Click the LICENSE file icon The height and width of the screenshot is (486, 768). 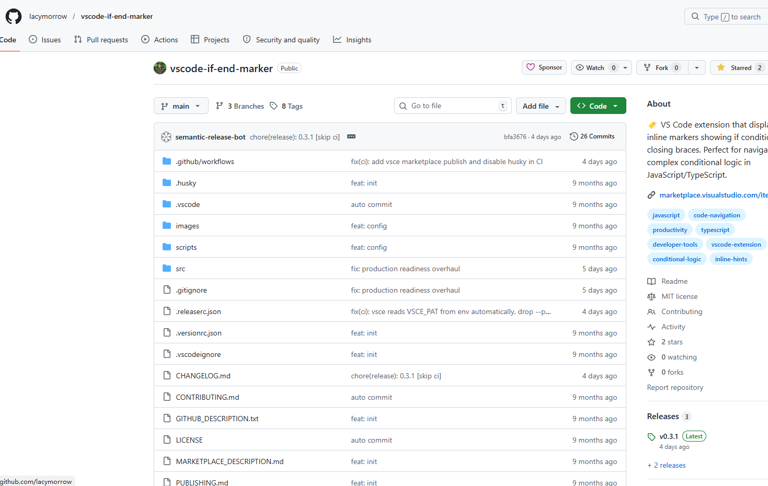coord(167,440)
